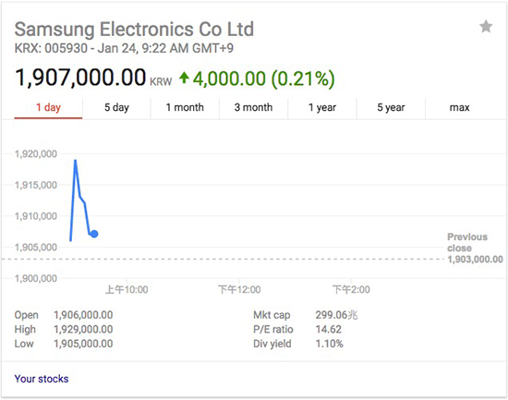The image size is (508, 400).
Task: Click the Samsung Electronics Co Ltd title
Action: pyautogui.click(x=134, y=30)
